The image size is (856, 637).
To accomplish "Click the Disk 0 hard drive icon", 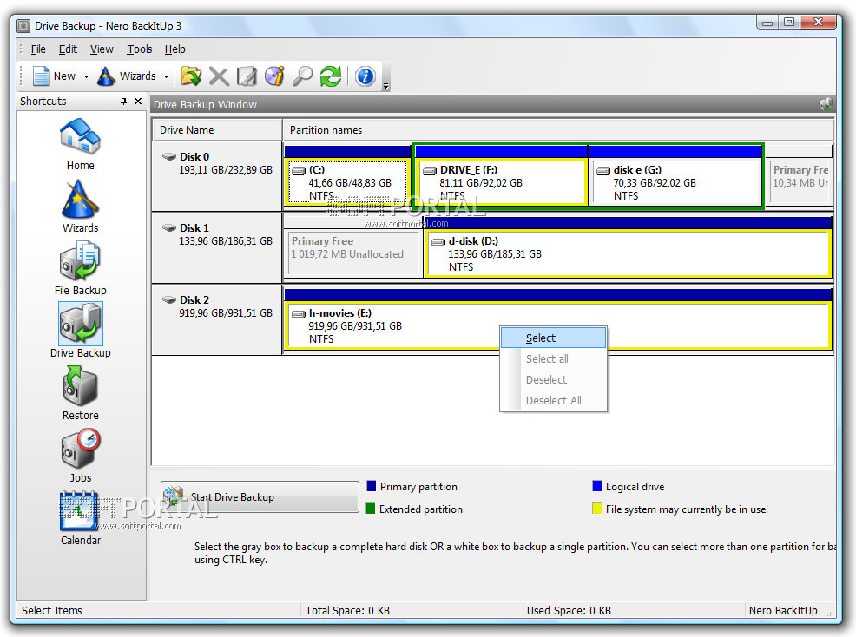I will point(168,157).
